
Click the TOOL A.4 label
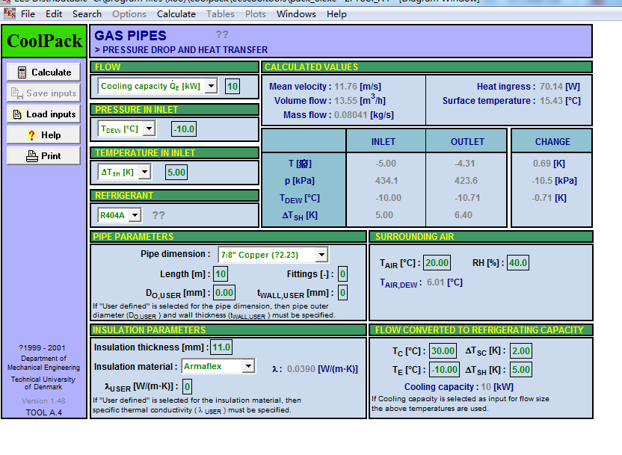(x=43, y=412)
